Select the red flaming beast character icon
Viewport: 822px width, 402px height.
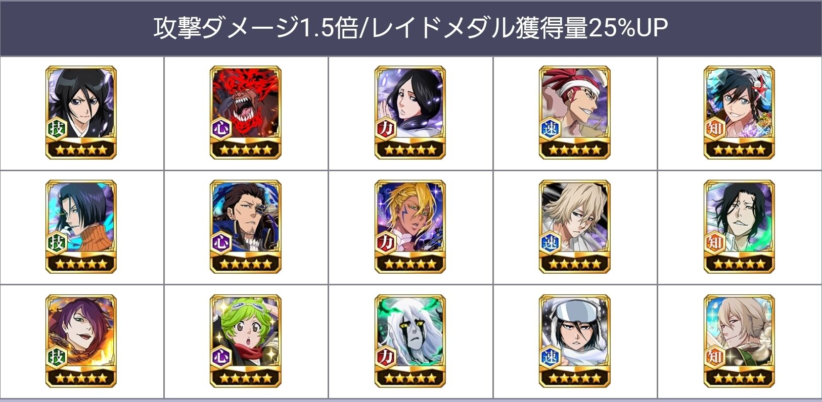pos(246,113)
